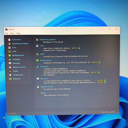The width and height of the screenshot is (128, 128).
Task: Click the Audio speaker icon in sidebar
Action: point(10,71)
